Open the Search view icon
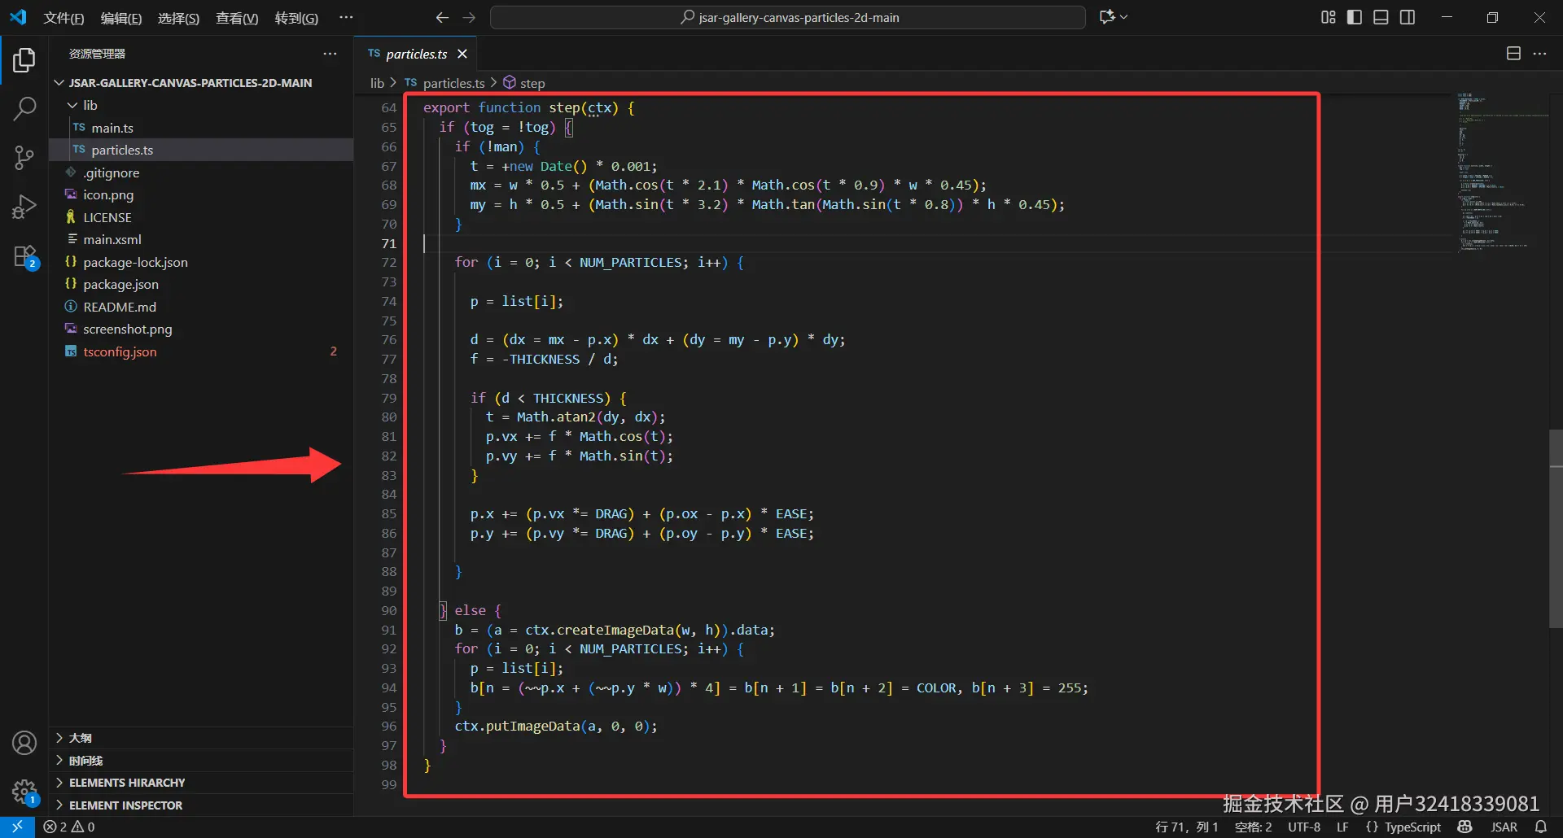 pos(24,108)
